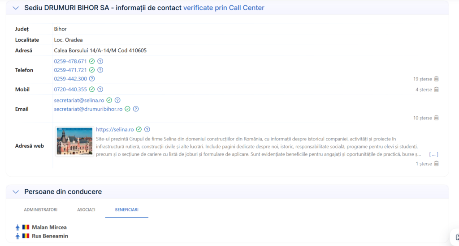The image size is (459, 246).
Task: Click the person icon next to Malan Mircea
Action: tap(17, 227)
